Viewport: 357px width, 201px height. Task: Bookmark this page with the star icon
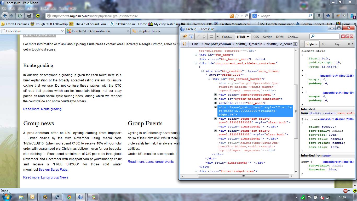tap(237, 16)
